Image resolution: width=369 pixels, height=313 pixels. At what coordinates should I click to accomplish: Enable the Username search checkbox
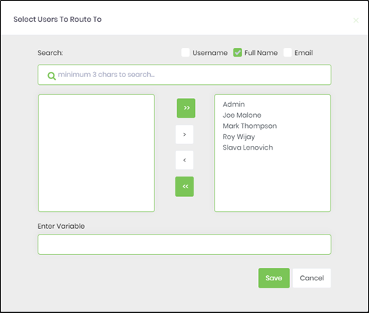(186, 52)
